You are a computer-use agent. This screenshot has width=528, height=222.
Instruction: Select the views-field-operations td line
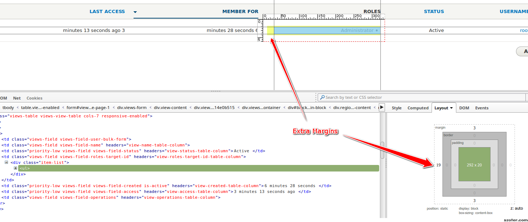click(111, 197)
